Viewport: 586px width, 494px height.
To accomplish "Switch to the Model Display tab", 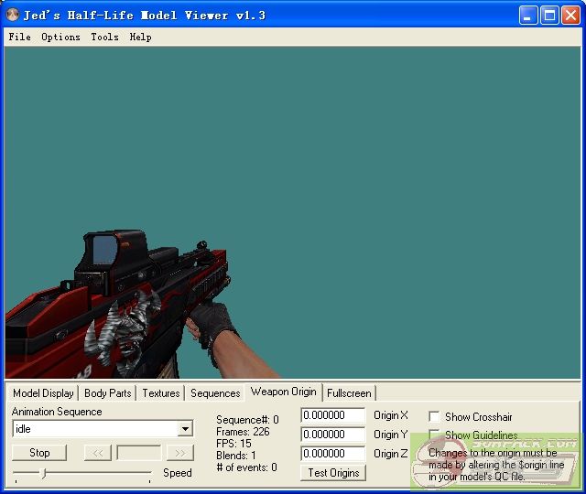I will [43, 393].
